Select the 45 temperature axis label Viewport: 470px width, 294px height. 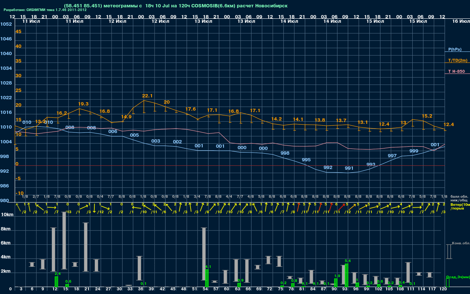click(x=18, y=32)
